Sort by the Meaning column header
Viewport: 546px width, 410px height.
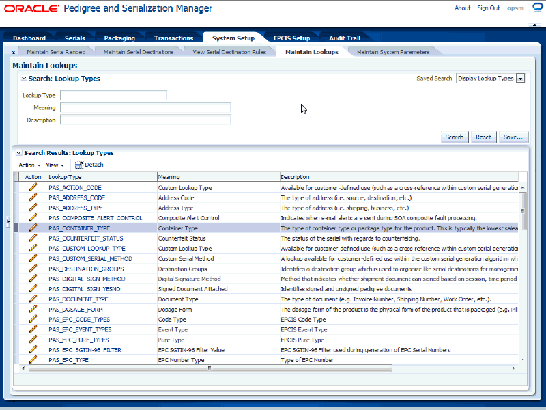click(x=218, y=177)
